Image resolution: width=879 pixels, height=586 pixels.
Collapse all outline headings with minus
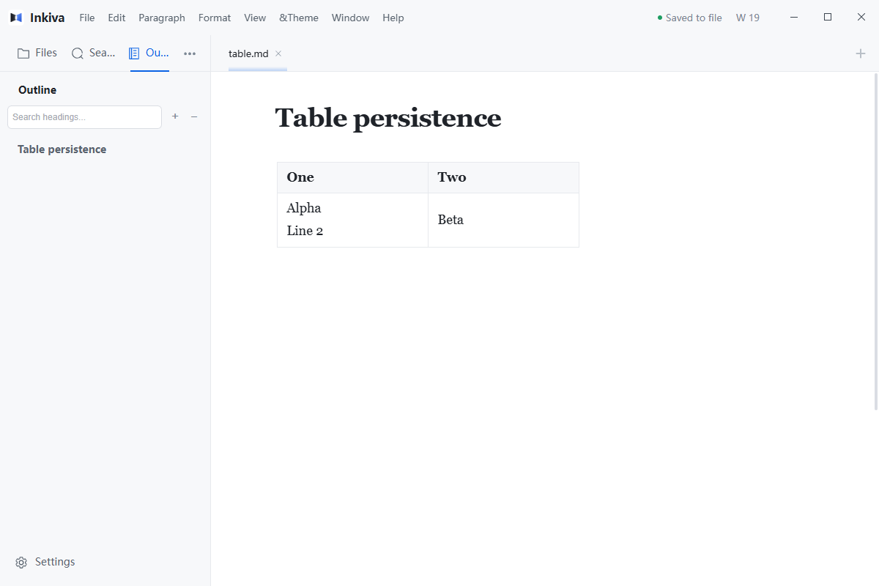194,116
